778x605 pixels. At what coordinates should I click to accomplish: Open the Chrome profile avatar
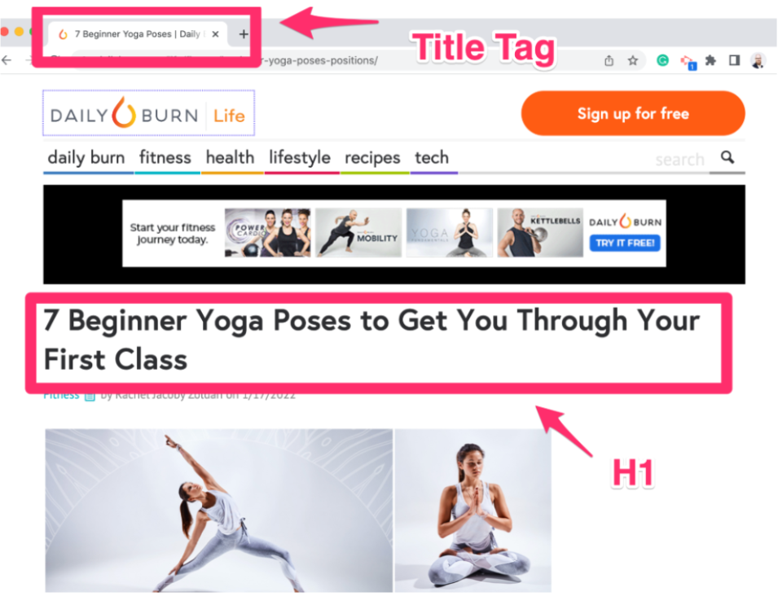coord(758,60)
